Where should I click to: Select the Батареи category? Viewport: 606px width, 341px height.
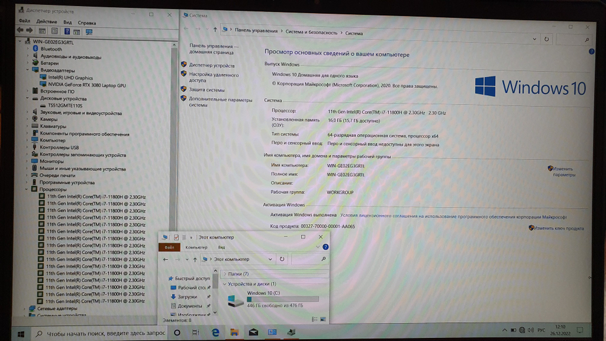50,63
